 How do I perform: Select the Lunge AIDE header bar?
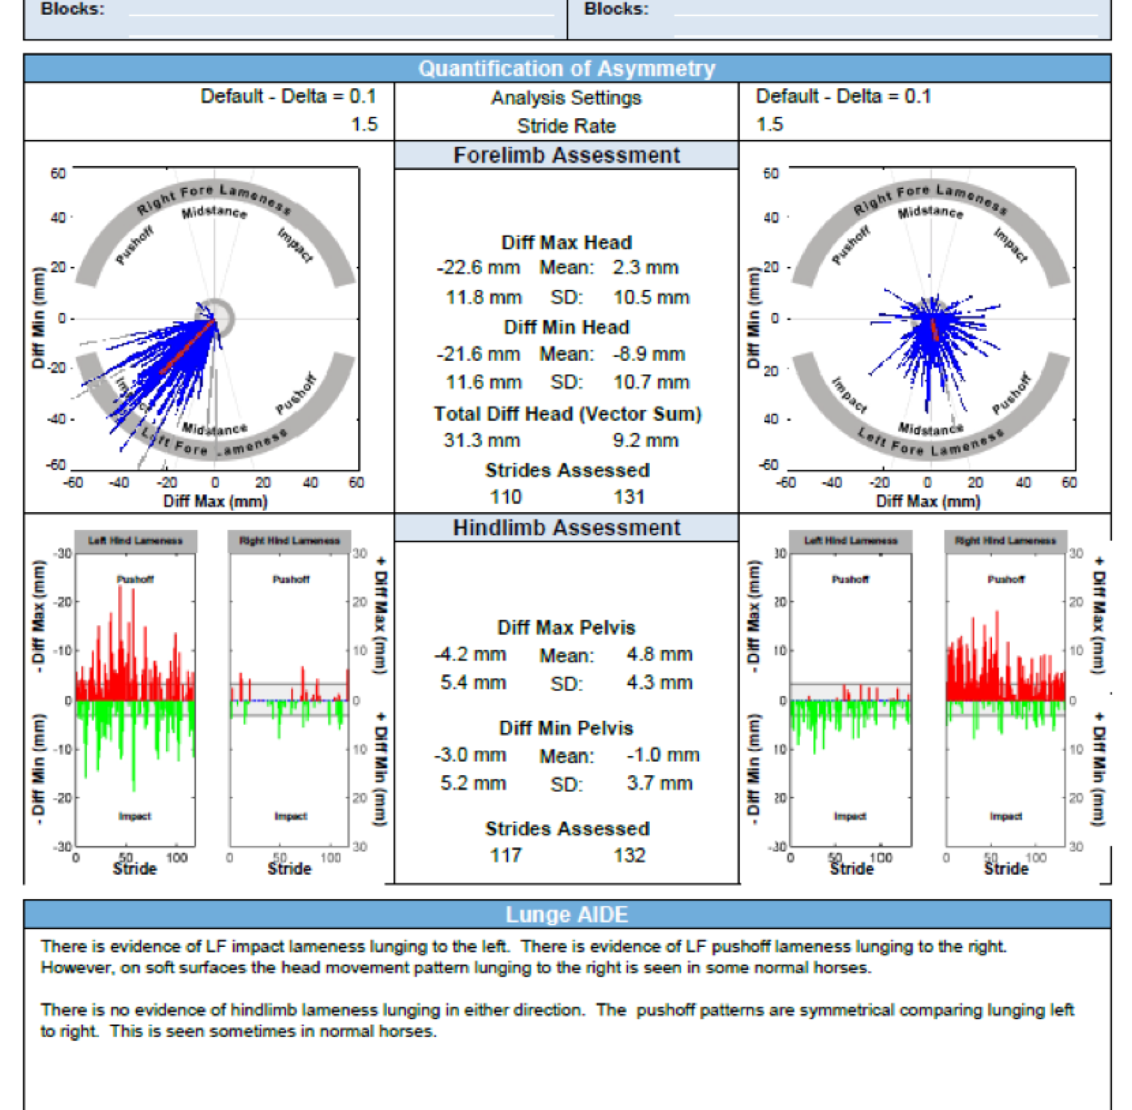point(566,914)
